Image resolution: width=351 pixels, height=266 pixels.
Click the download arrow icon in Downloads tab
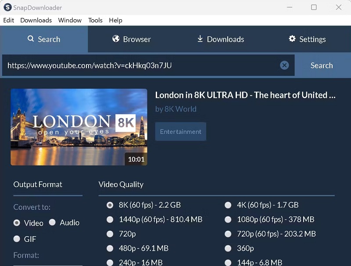click(x=200, y=39)
